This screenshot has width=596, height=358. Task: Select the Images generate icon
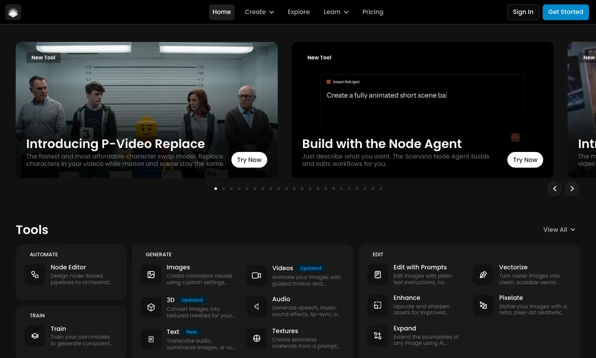click(x=151, y=275)
